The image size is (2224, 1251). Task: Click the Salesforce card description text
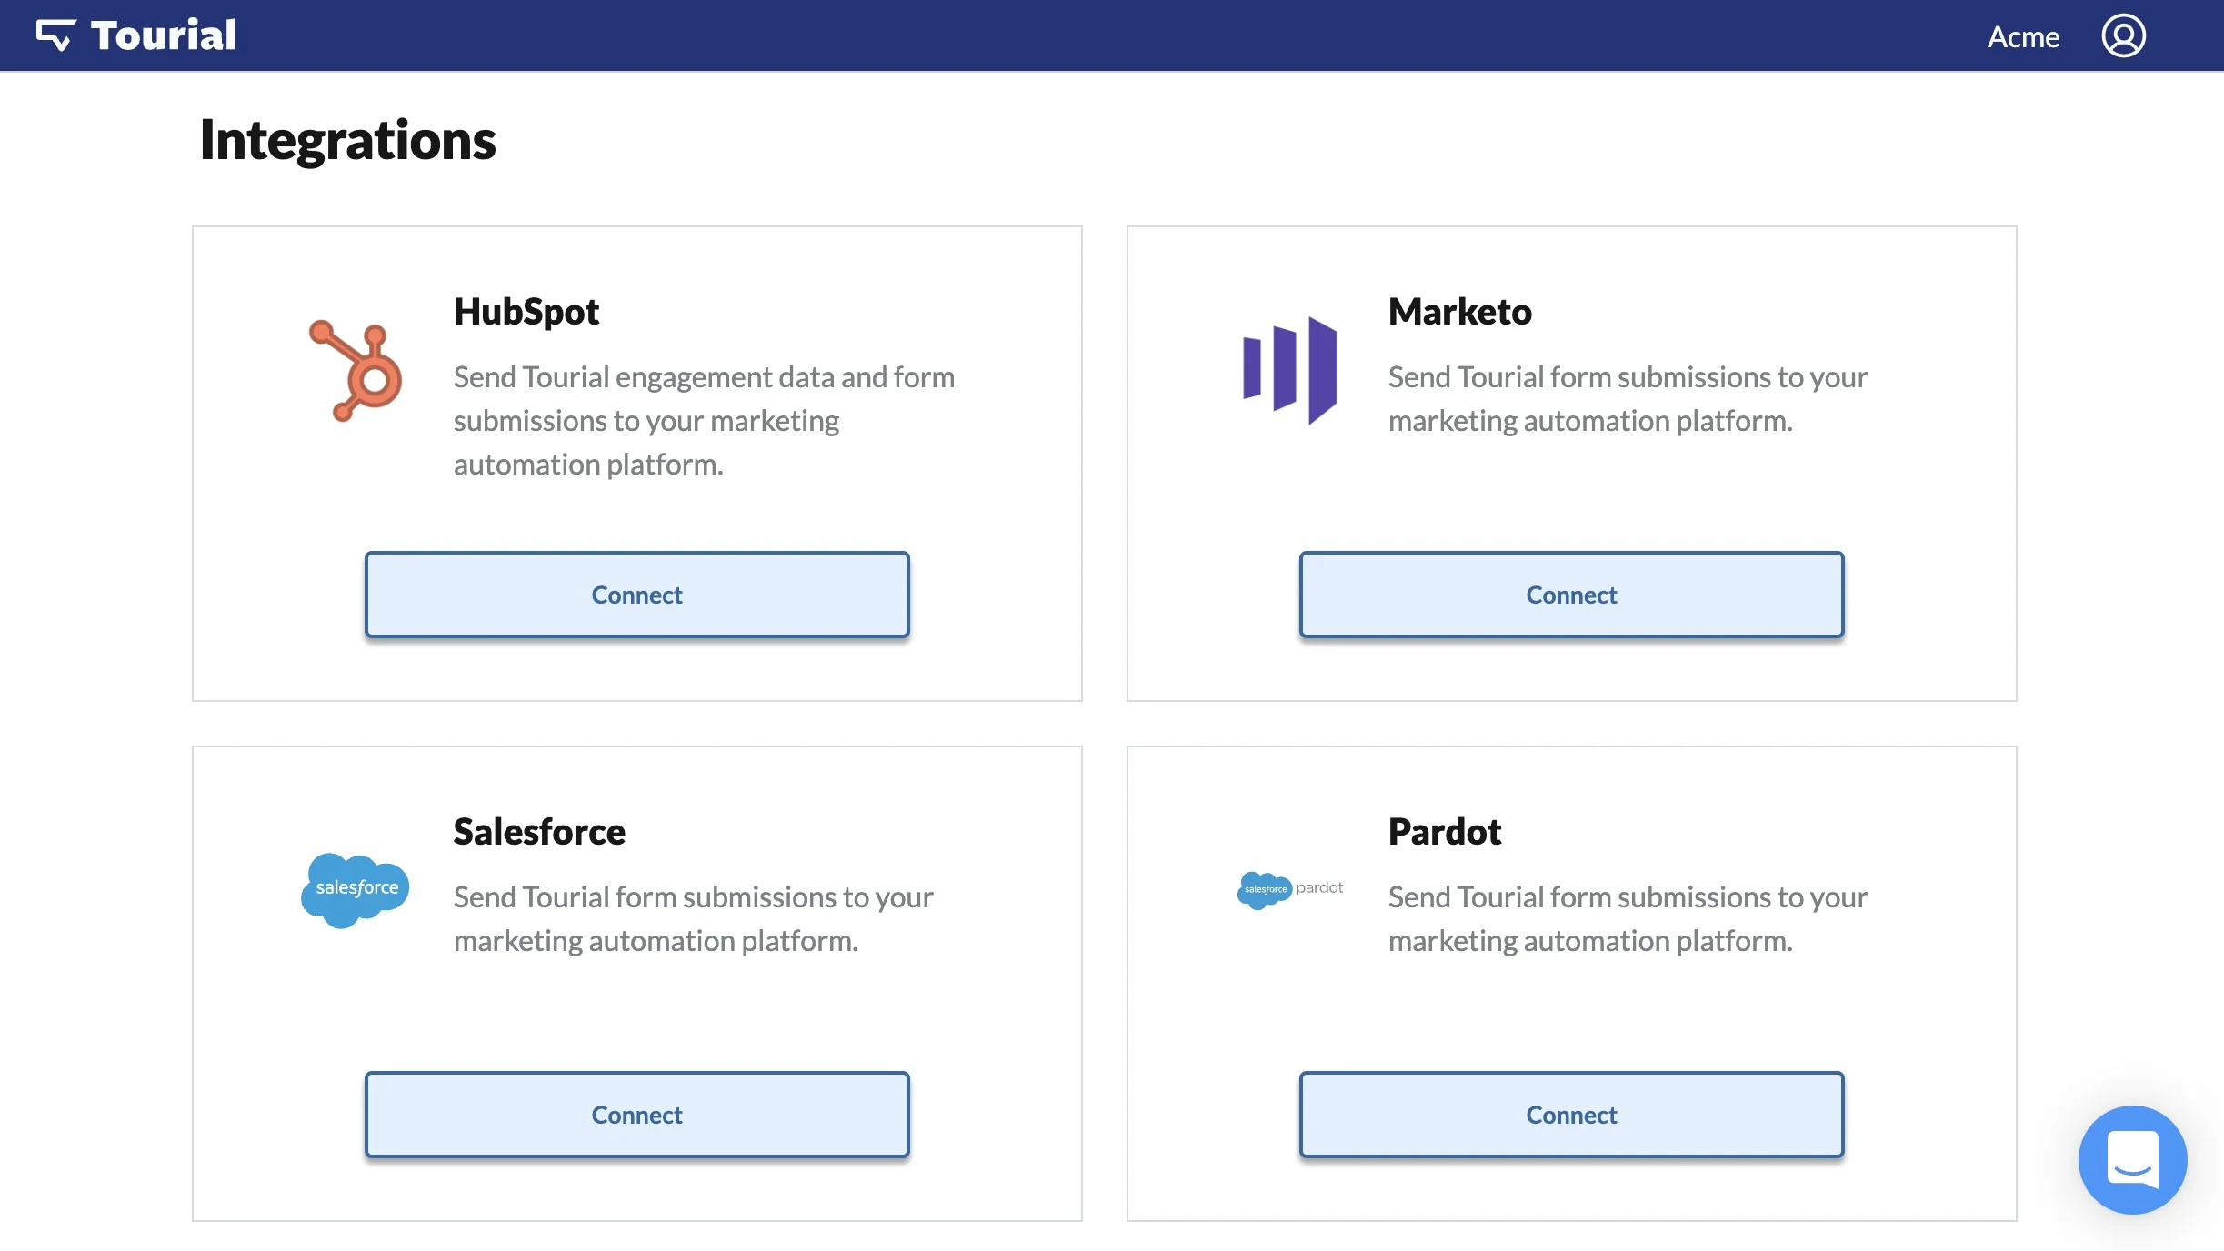pos(694,918)
